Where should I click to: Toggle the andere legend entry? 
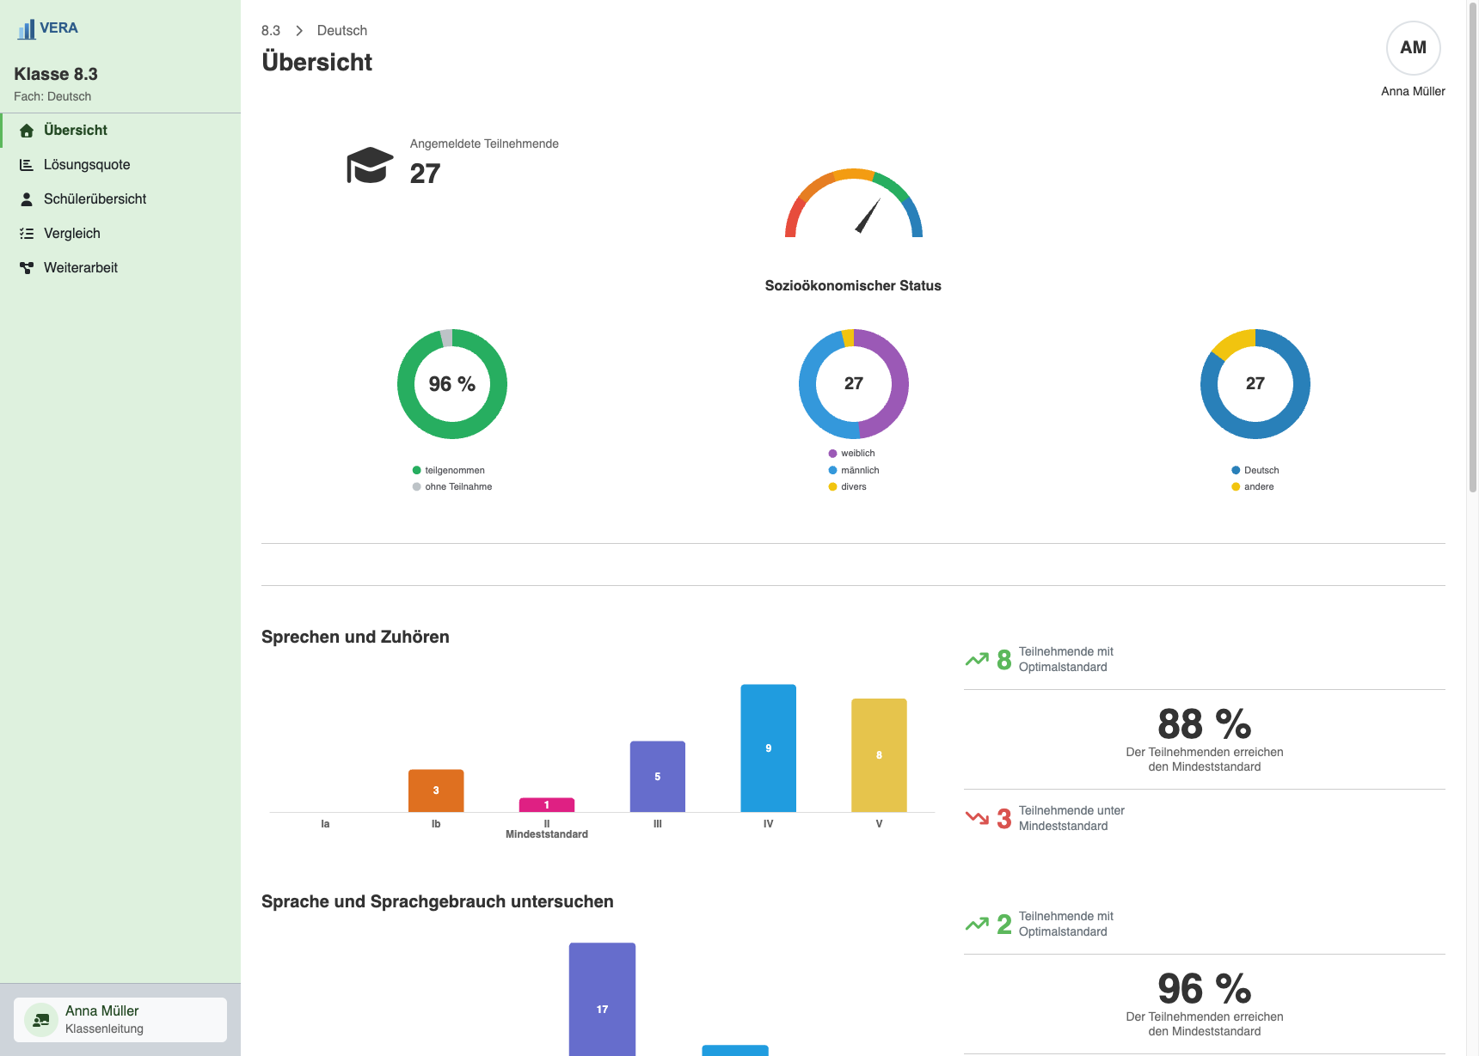tap(1253, 487)
